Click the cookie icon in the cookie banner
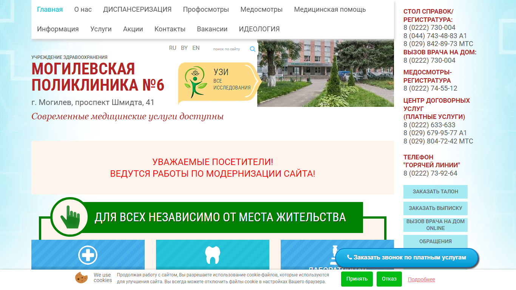Screen dimensions: 516x290 [x=82, y=278]
